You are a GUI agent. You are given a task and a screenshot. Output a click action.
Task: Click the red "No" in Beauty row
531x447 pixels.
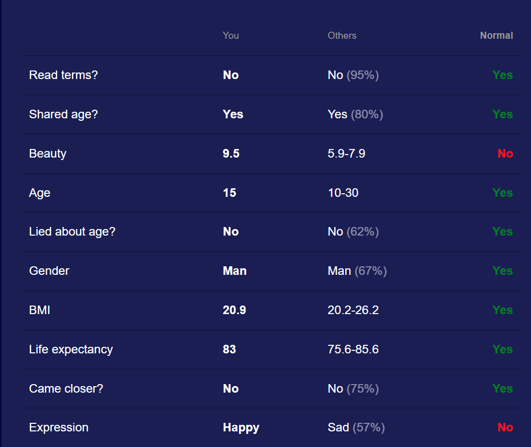tap(505, 154)
